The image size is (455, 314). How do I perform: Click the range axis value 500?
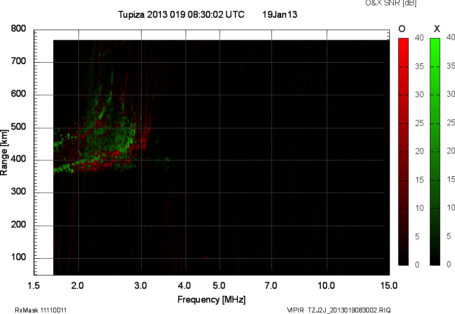pyautogui.click(x=18, y=126)
